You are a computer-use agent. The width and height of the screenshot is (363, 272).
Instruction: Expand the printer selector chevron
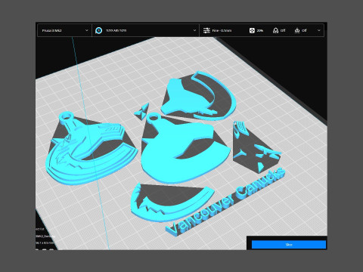click(x=87, y=30)
